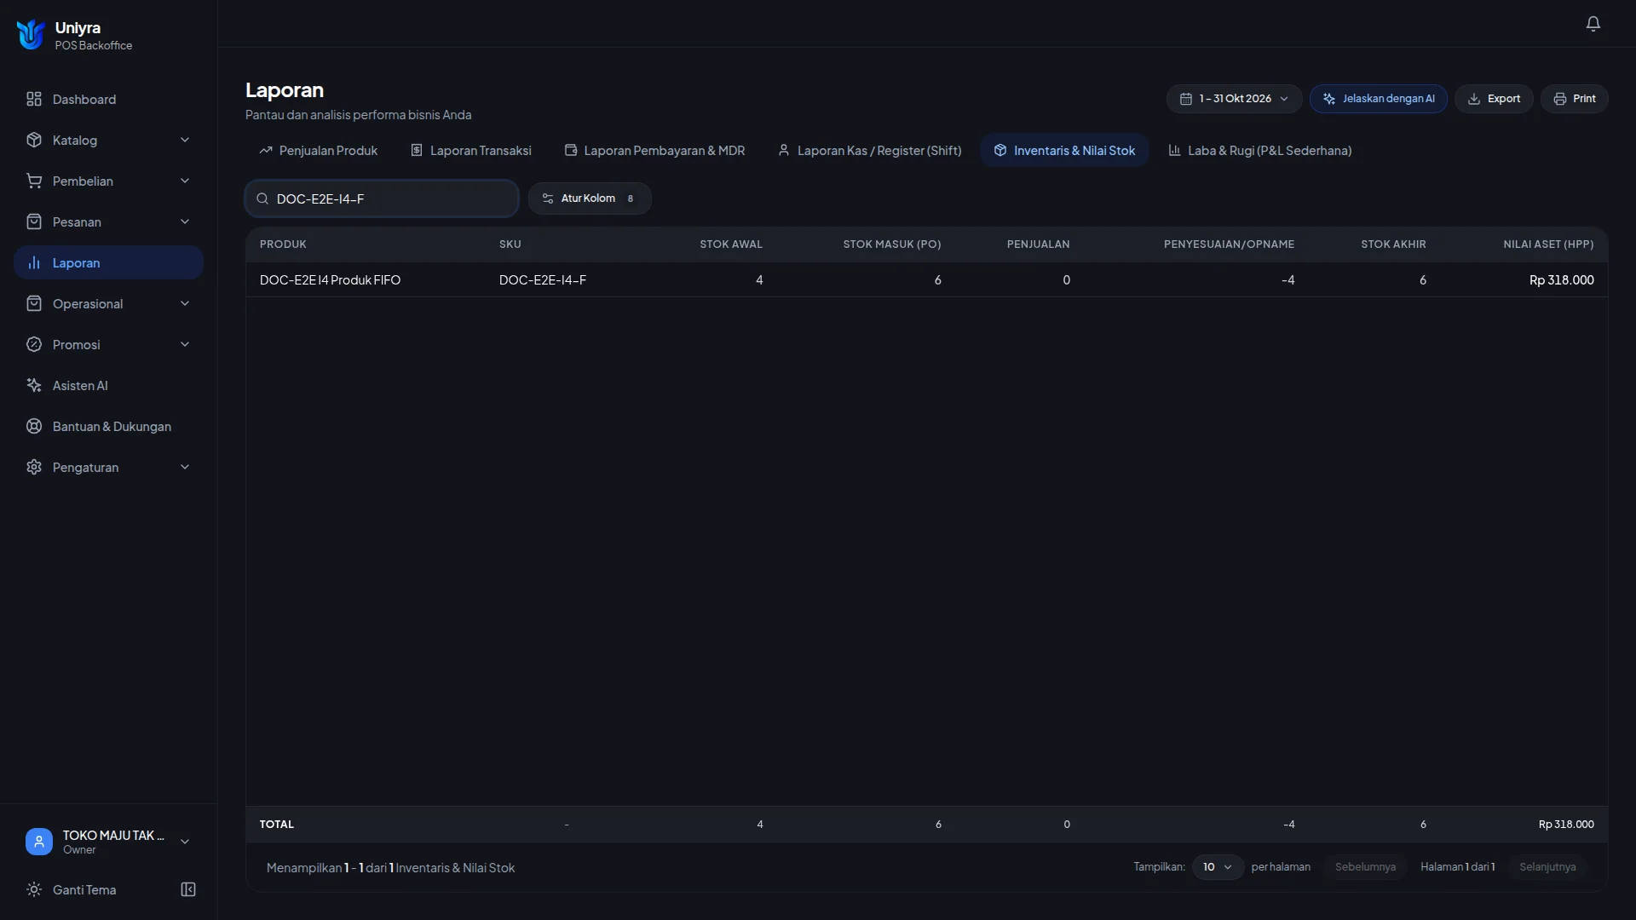Select the DOC-E2E I4 Produk FIFO row
The height and width of the screenshot is (920, 1636).
point(926,279)
